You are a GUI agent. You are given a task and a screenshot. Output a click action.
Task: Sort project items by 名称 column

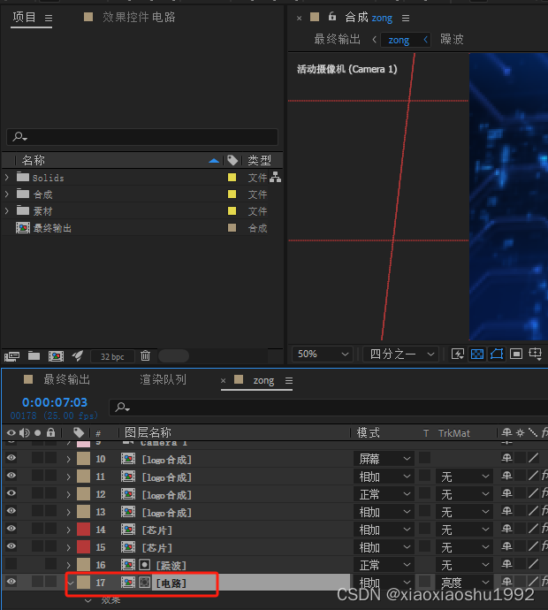coord(33,160)
